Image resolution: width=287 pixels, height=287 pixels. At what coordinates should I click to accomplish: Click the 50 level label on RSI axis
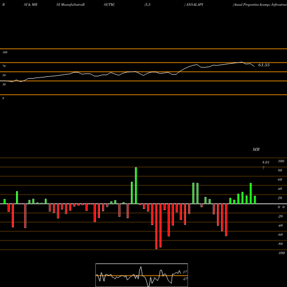[x=4, y=75]
